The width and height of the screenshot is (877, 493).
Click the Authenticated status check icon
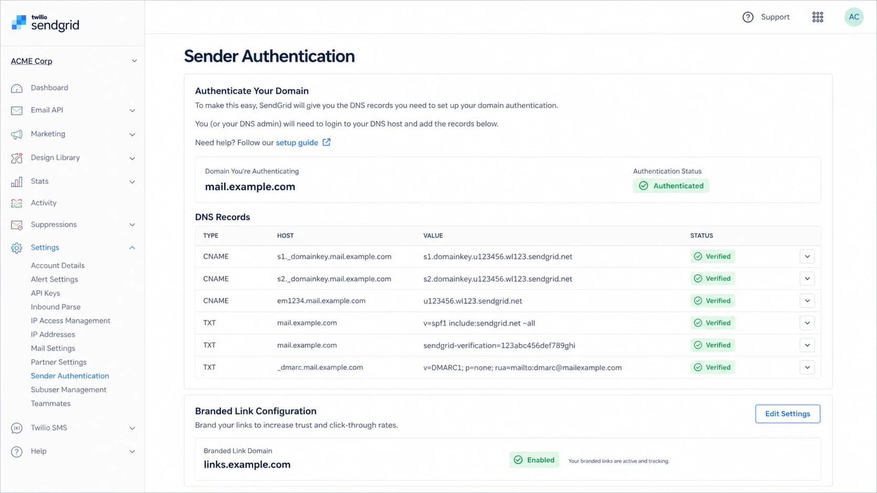click(644, 185)
